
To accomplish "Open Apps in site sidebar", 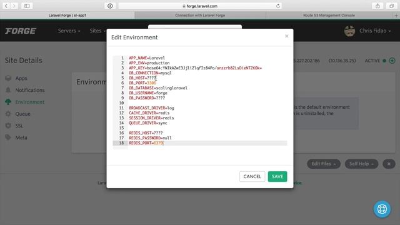I will tap(21, 78).
